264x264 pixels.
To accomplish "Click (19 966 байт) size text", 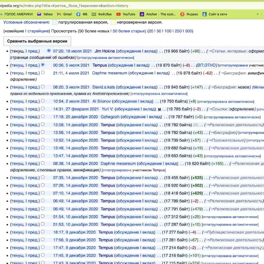I will coord(177,51).
